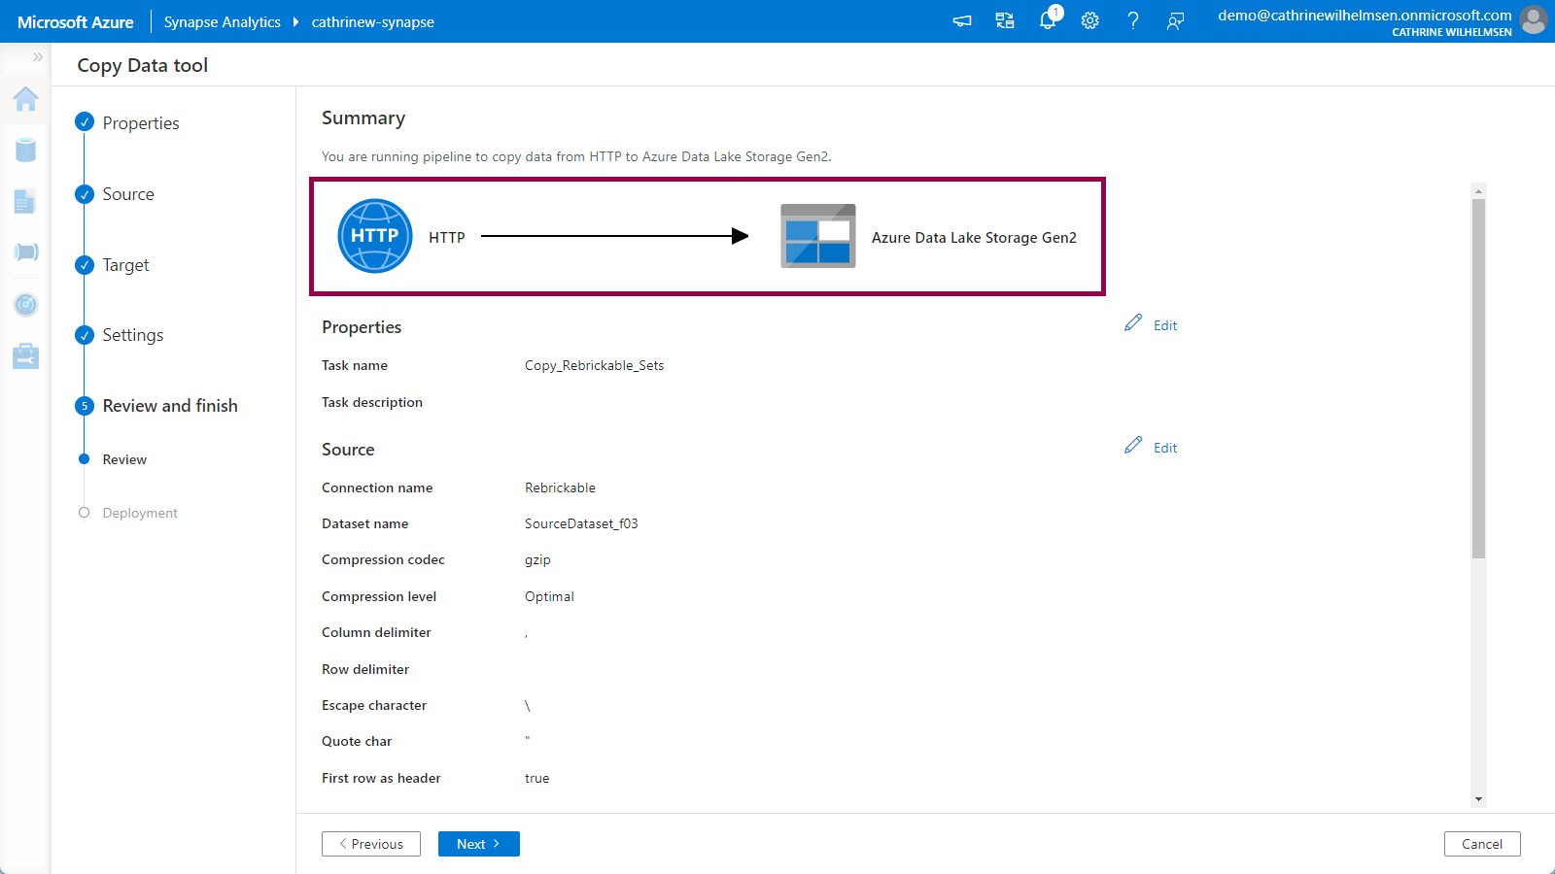Click the scrollbar down arrow
Image resolution: width=1555 pixels, height=874 pixels.
point(1478,799)
